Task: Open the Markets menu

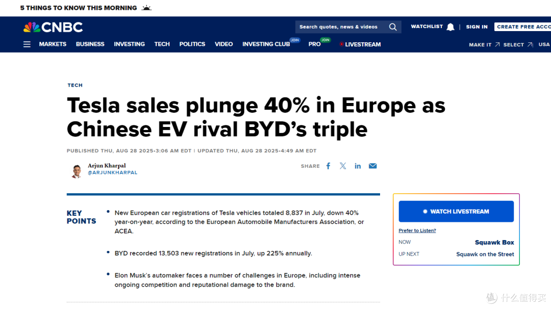Action: [53, 44]
